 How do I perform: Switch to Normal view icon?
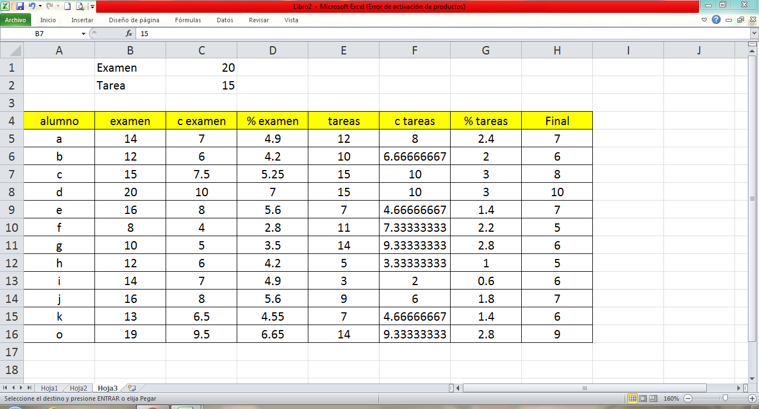632,398
